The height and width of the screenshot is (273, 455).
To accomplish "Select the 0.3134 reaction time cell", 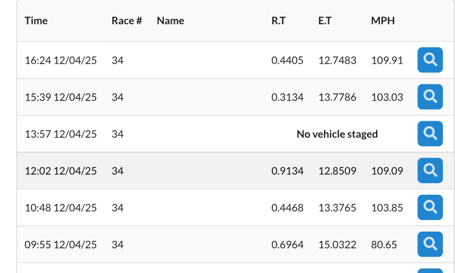I will tap(288, 97).
